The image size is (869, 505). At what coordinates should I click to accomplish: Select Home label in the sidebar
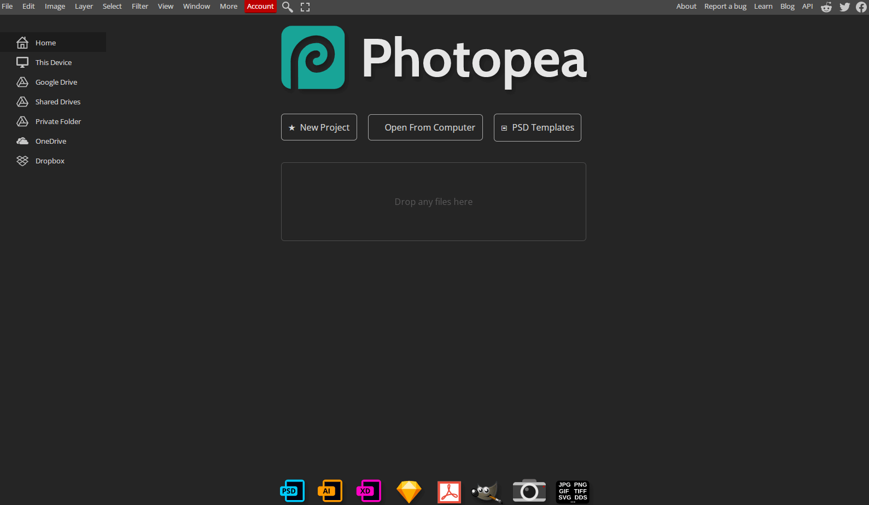pos(46,43)
